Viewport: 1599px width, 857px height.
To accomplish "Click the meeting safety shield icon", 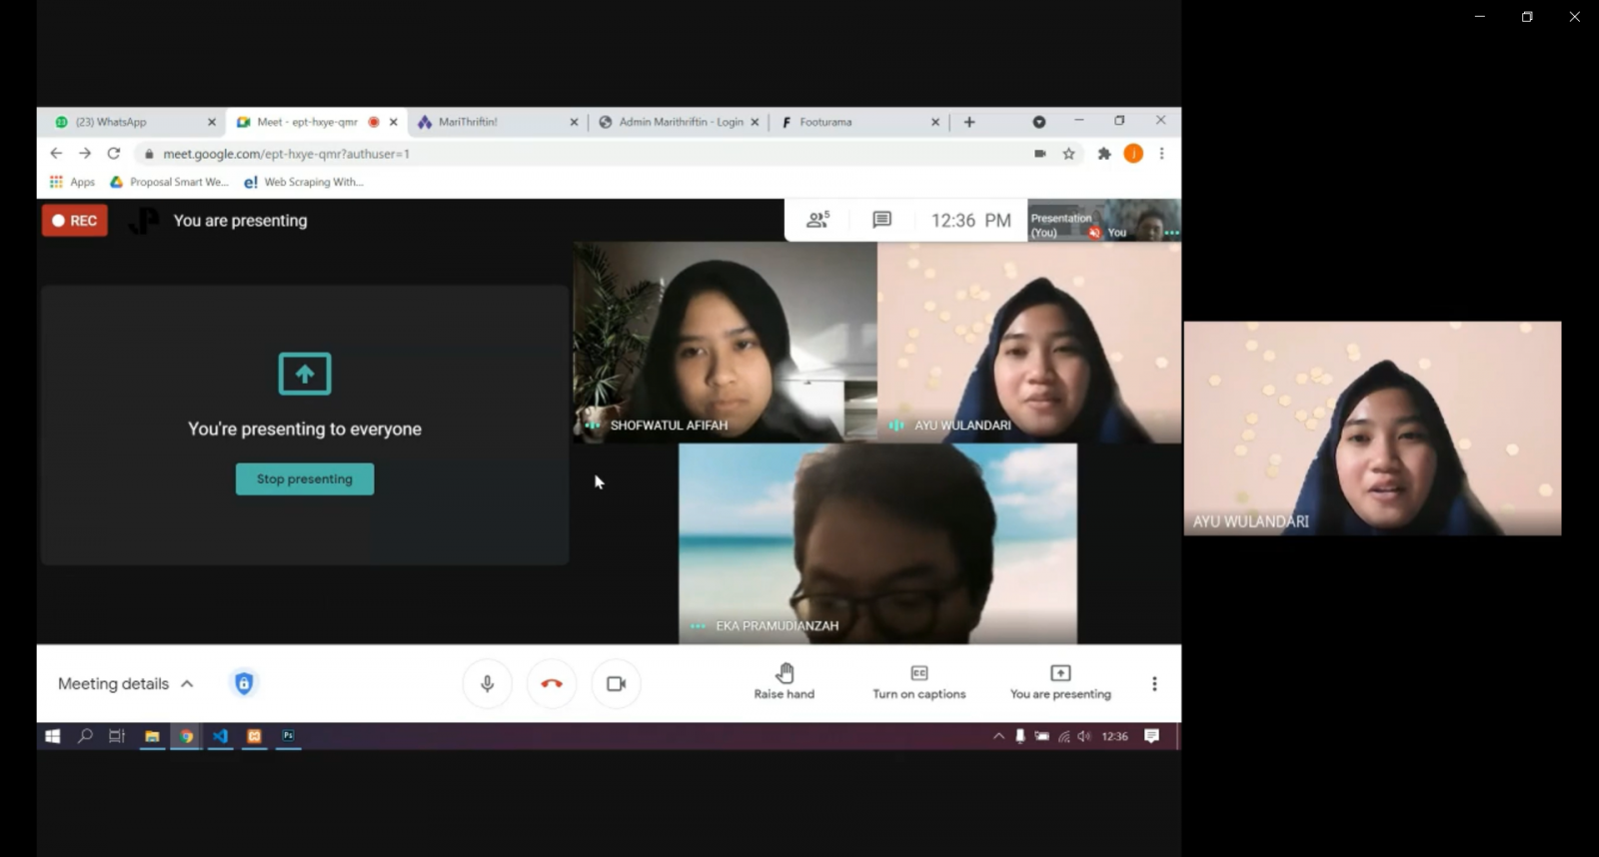I will click(244, 683).
